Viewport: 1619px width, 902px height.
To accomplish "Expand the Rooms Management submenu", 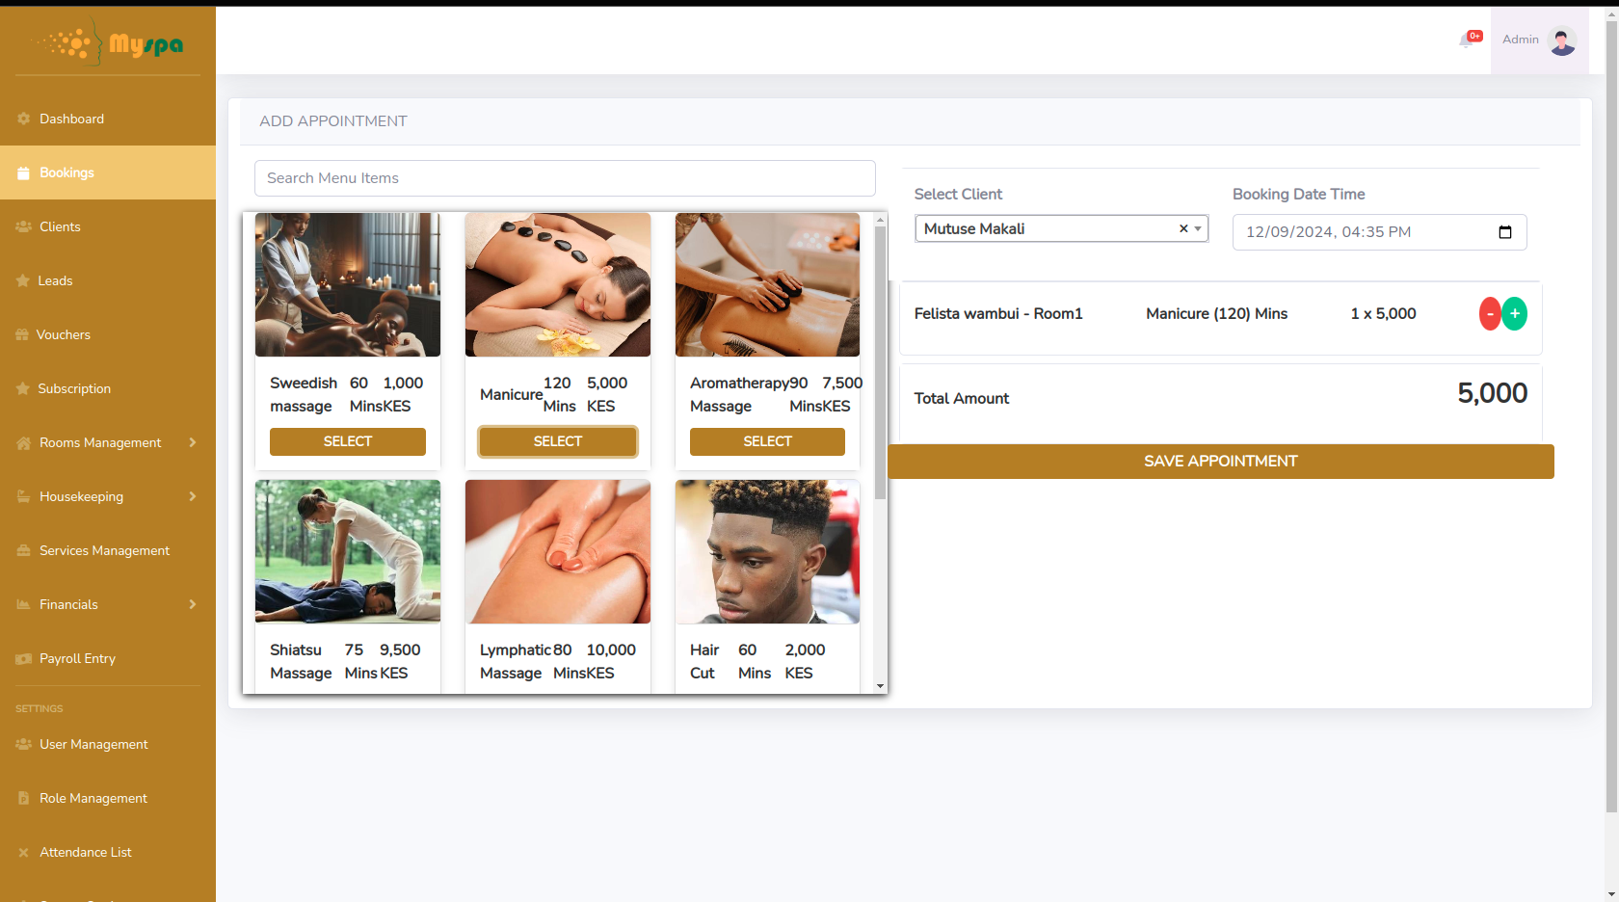I will coord(193,442).
